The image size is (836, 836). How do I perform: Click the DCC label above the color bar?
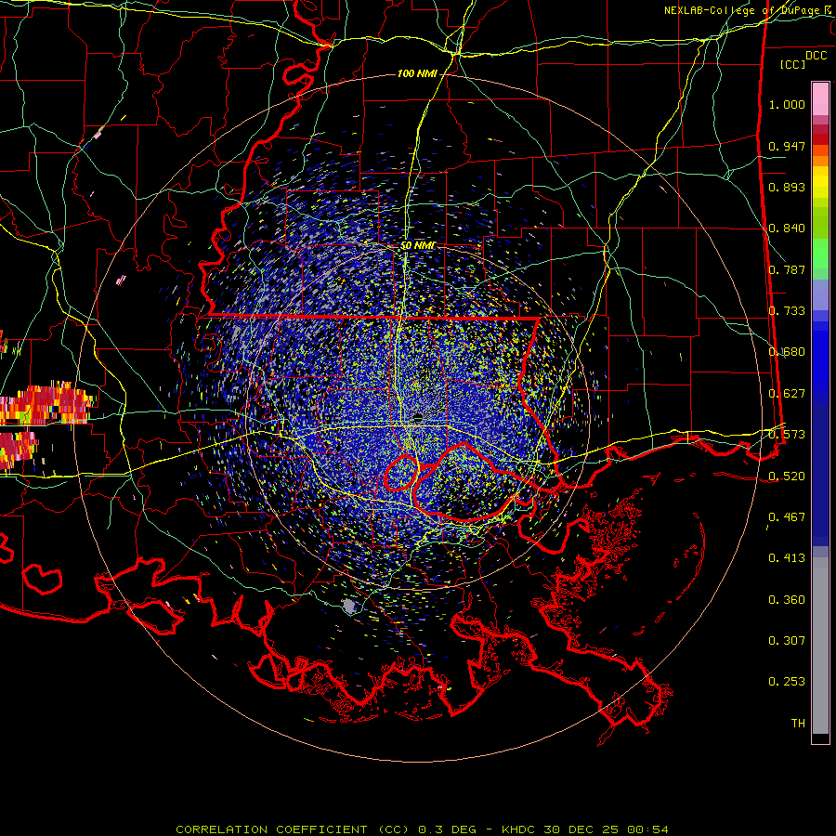816,56
